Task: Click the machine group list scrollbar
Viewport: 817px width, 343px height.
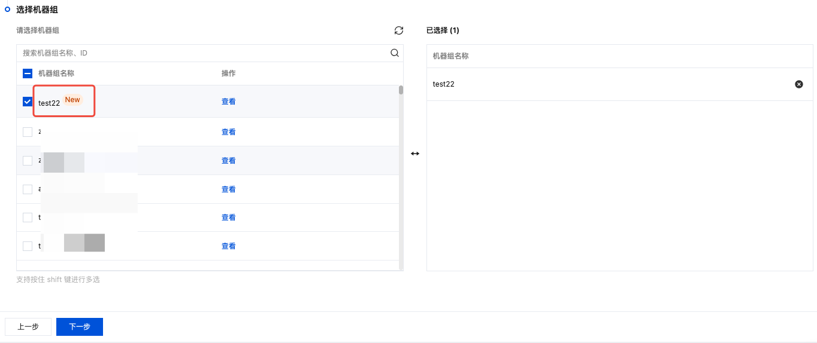Action: click(401, 91)
